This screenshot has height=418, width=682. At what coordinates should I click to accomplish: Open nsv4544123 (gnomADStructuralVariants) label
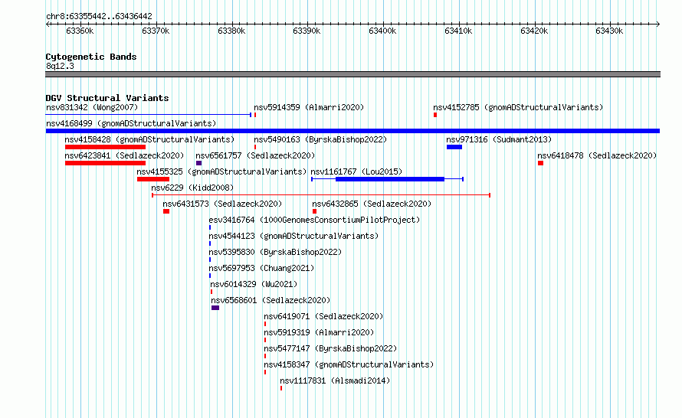pos(293,236)
